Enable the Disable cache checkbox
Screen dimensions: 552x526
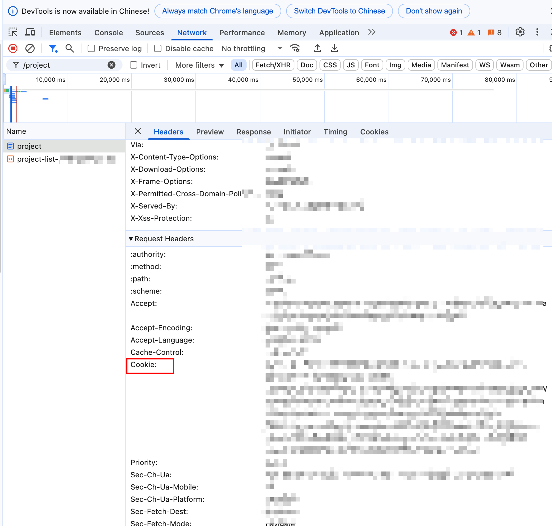(x=157, y=48)
